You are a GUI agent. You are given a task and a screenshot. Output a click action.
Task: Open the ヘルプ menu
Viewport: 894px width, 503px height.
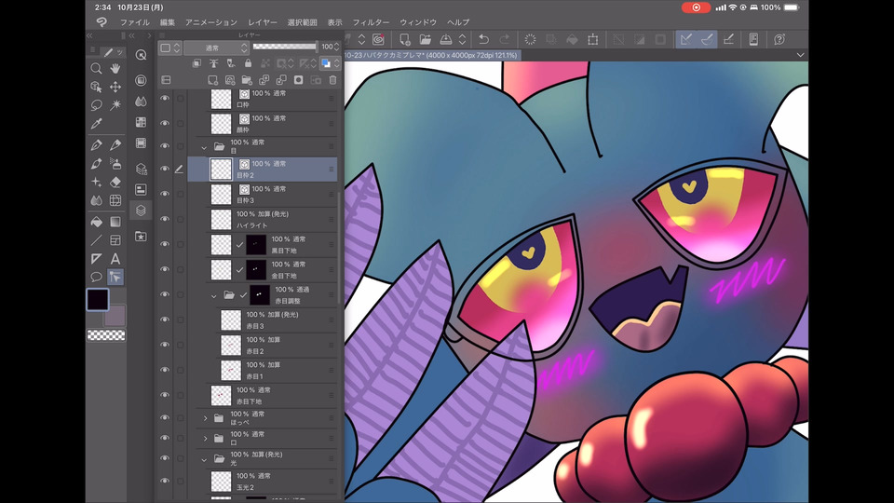click(x=458, y=22)
